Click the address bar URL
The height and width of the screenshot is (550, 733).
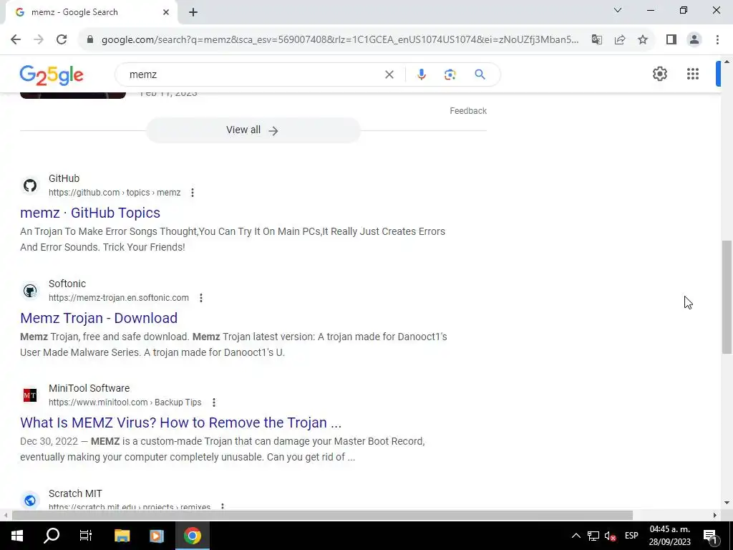[340, 39]
